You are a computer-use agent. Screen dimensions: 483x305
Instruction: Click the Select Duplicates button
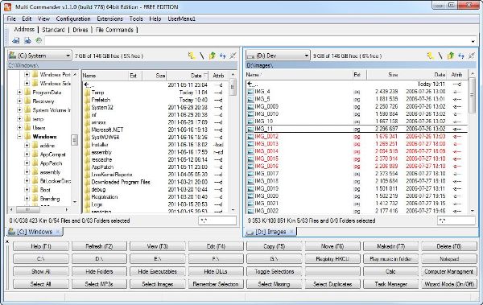point(332,284)
